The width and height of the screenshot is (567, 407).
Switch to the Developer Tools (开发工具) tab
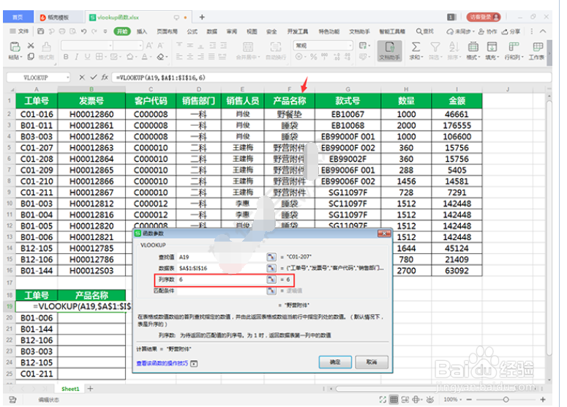tap(298, 31)
